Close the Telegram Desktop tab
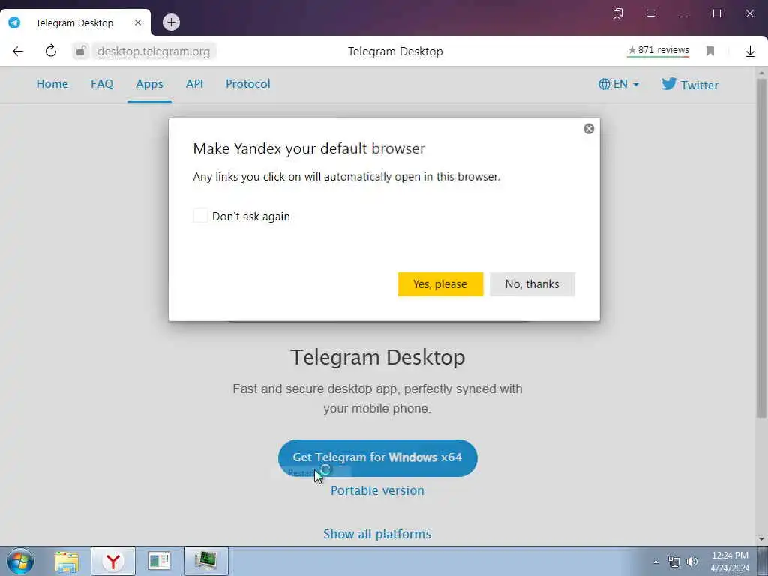This screenshot has height=576, width=768. point(138,22)
